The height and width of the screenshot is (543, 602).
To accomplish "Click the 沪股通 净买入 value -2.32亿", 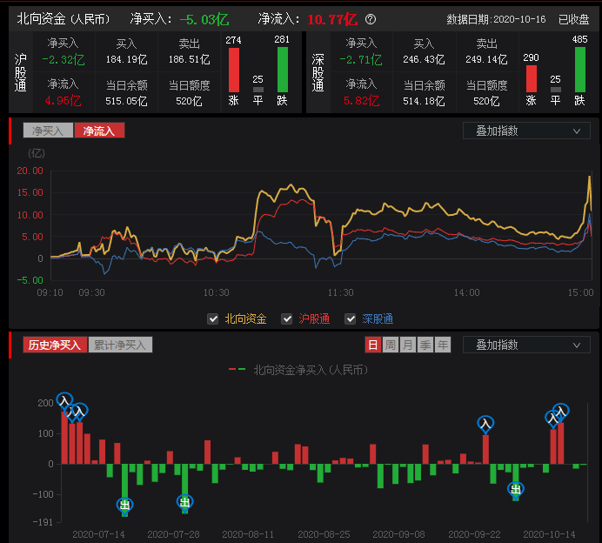I will pyautogui.click(x=64, y=59).
